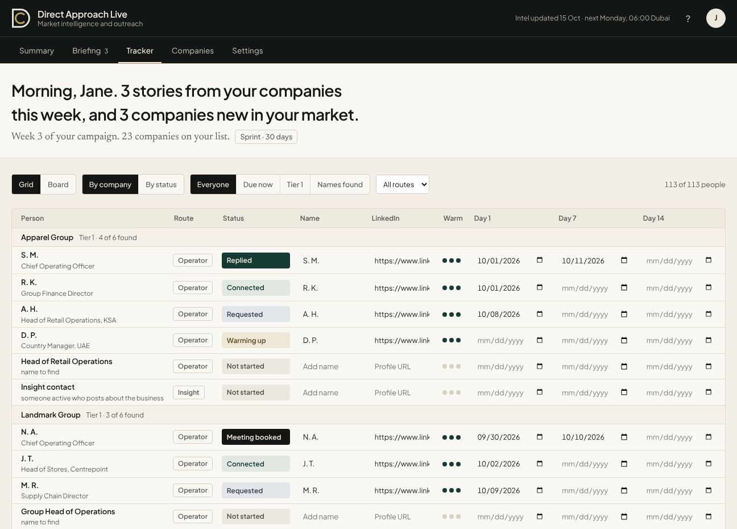Open the Day 7 calendar icon for N. A.
The width and height of the screenshot is (737, 529).
click(x=624, y=436)
